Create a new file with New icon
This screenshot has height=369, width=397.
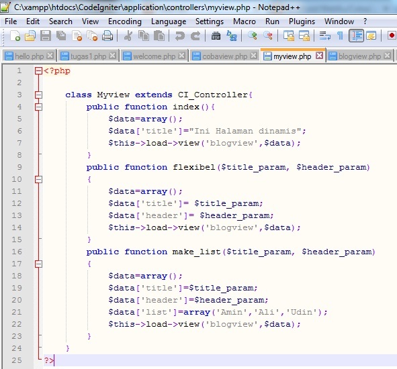pyautogui.click(x=15, y=36)
